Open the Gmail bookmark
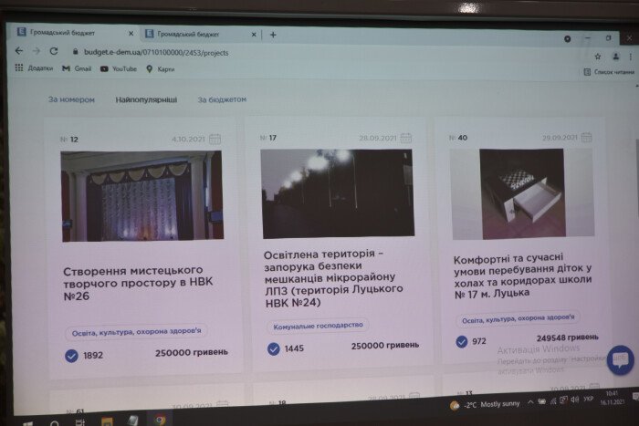The width and height of the screenshot is (639, 426). click(x=77, y=68)
